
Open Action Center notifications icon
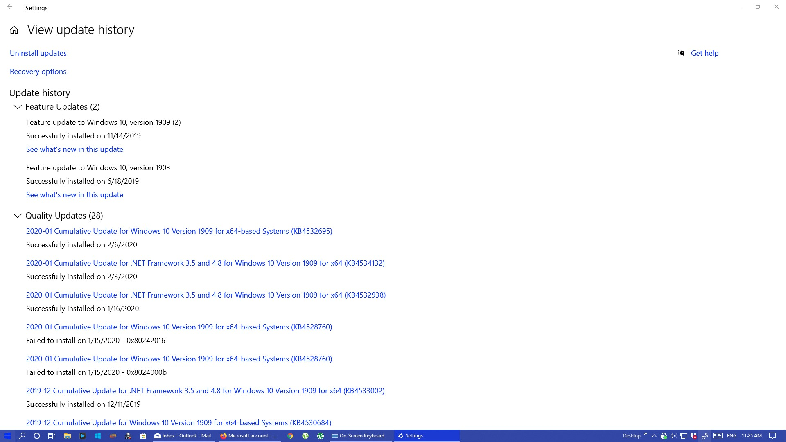point(772,436)
